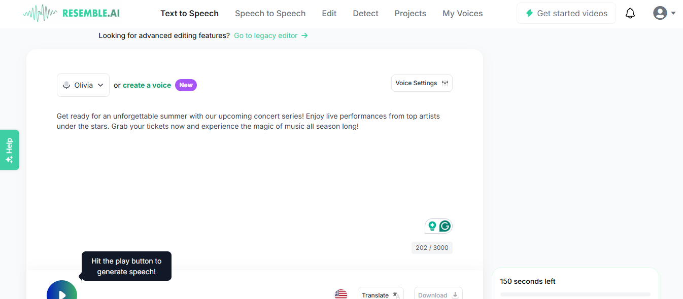Image resolution: width=683 pixels, height=299 pixels.
Task: Open the My Voices tab
Action: point(462,13)
